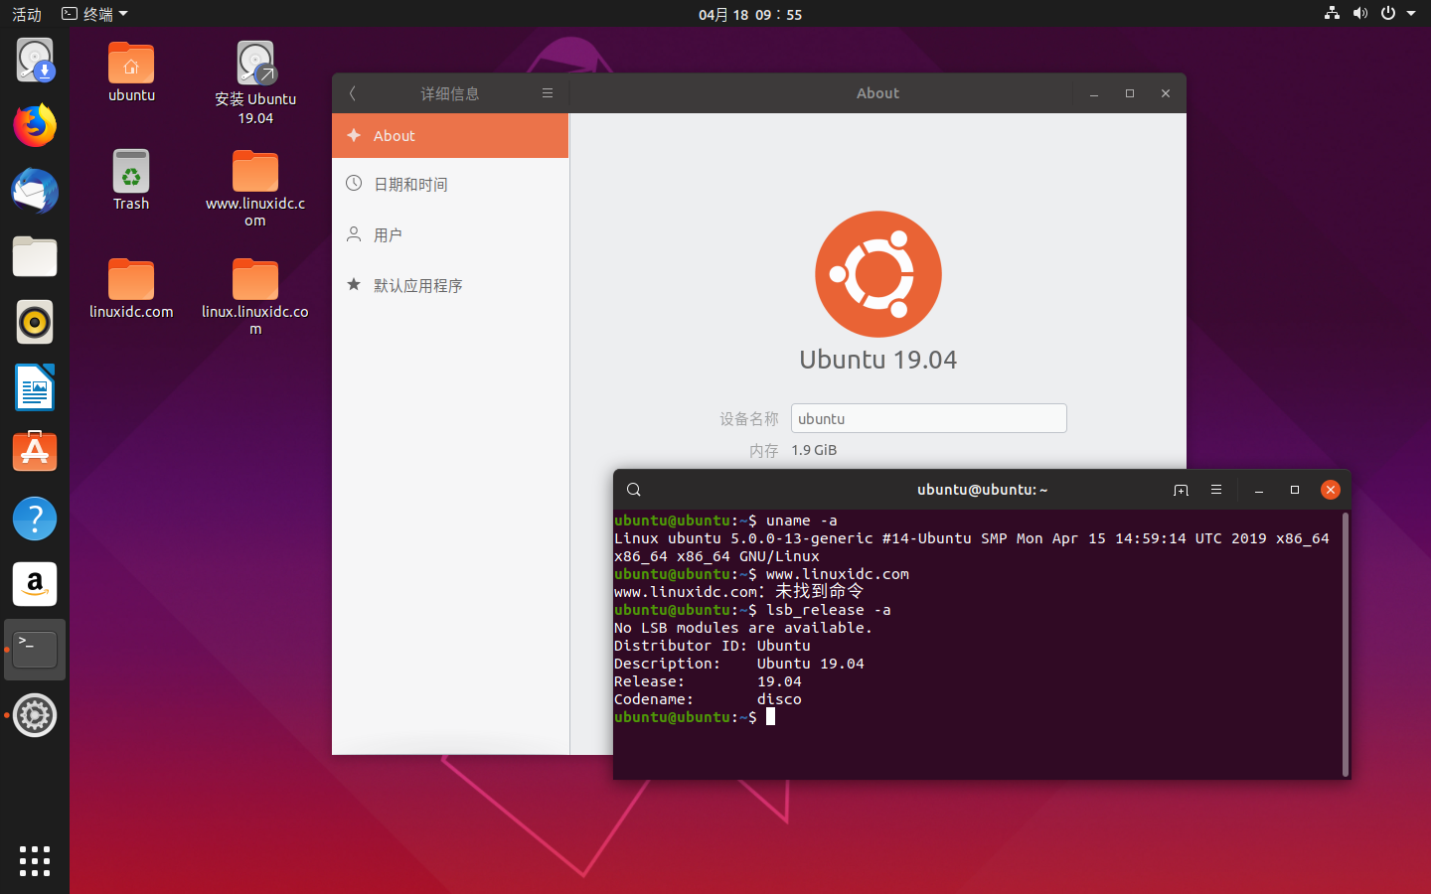This screenshot has height=894, width=1431.
Task: Select the linuxidc.com desktop folder
Action: tap(131, 288)
